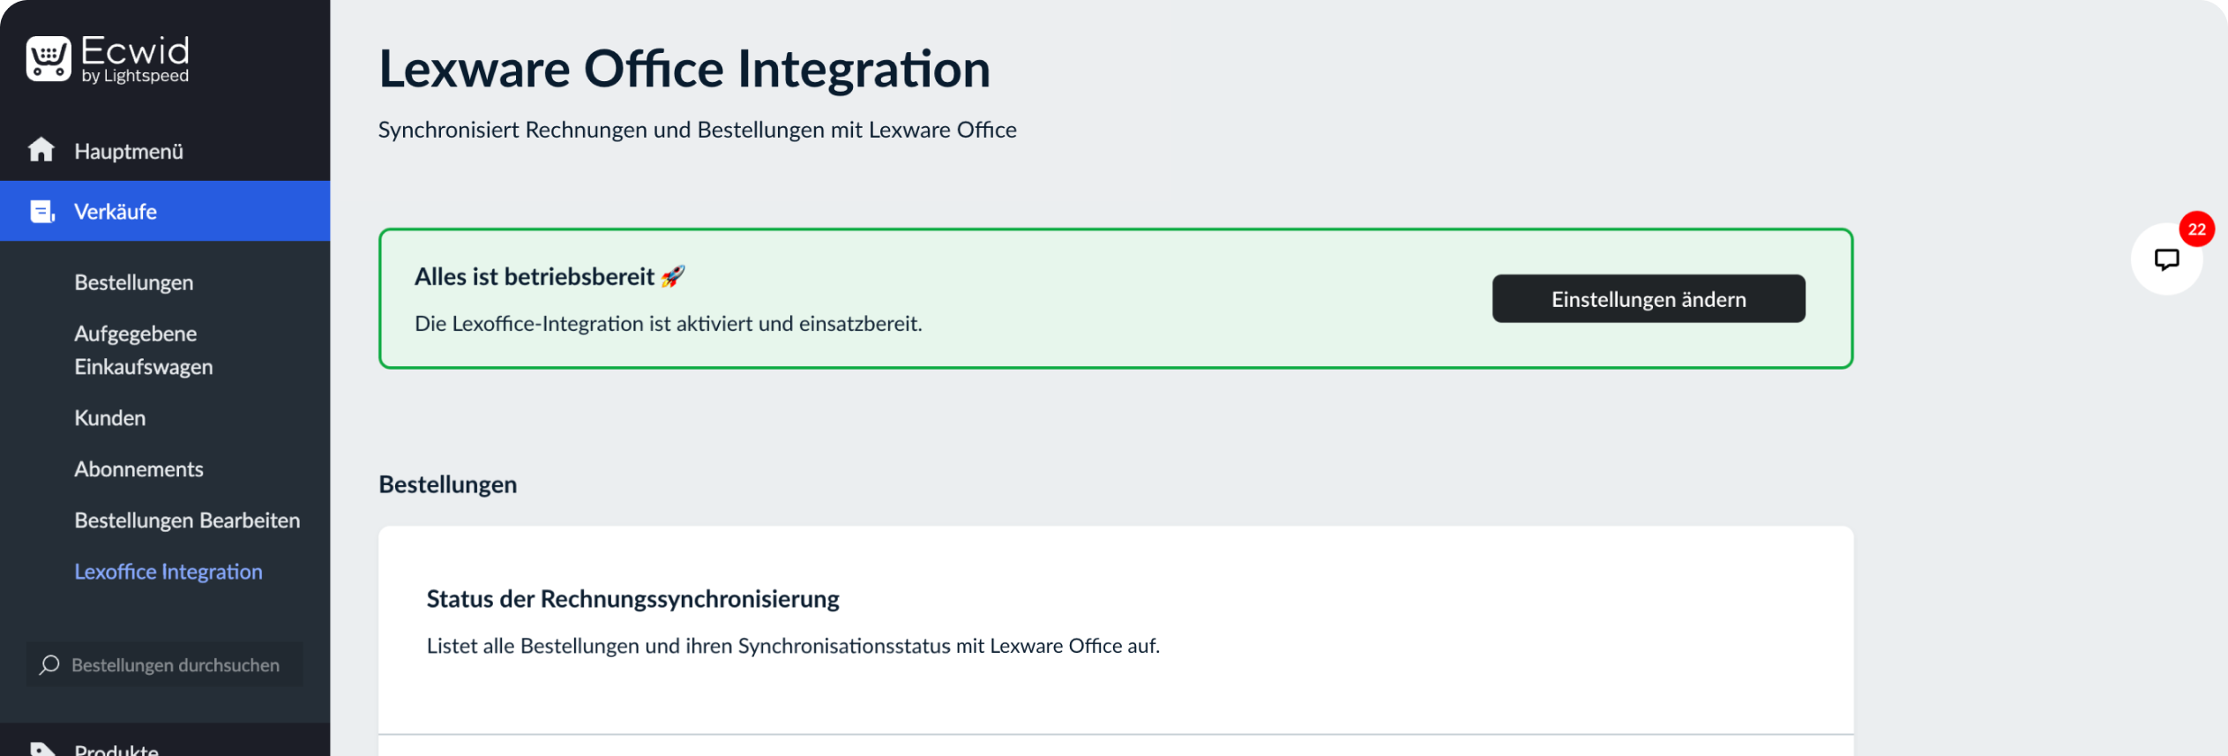Select the Verkäufe sidebar section
Screen dimensions: 2228x756
click(165, 211)
